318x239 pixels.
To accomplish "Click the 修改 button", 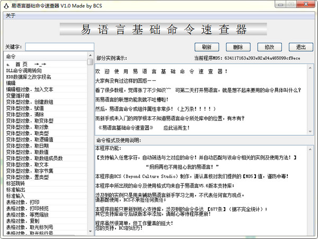I will tap(270, 47).
